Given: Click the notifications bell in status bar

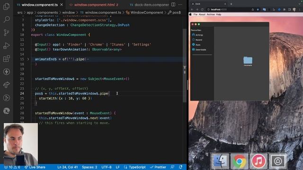Looking at the screenshot, I should 180,167.
